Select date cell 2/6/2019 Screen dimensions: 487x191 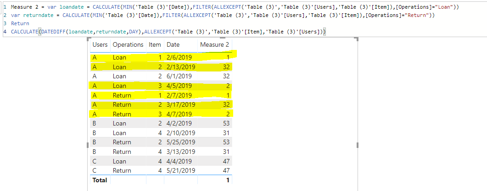179,57
